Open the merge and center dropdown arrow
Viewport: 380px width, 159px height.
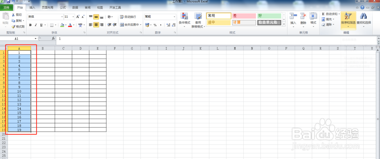(141, 25)
